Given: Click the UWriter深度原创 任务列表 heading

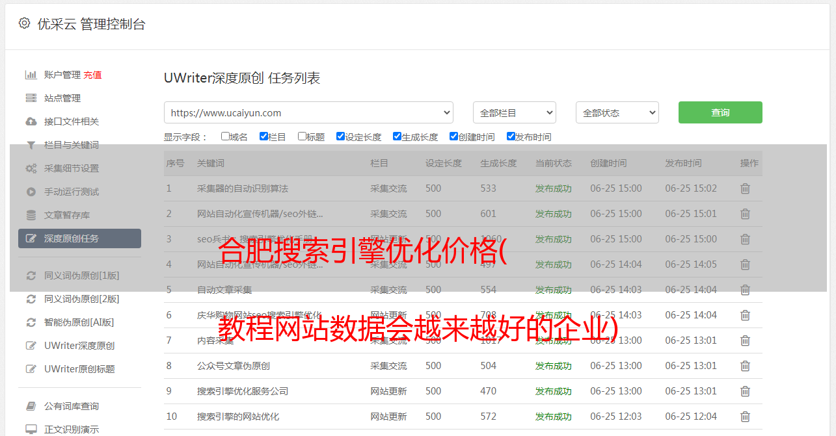Looking at the screenshot, I should click(x=242, y=78).
